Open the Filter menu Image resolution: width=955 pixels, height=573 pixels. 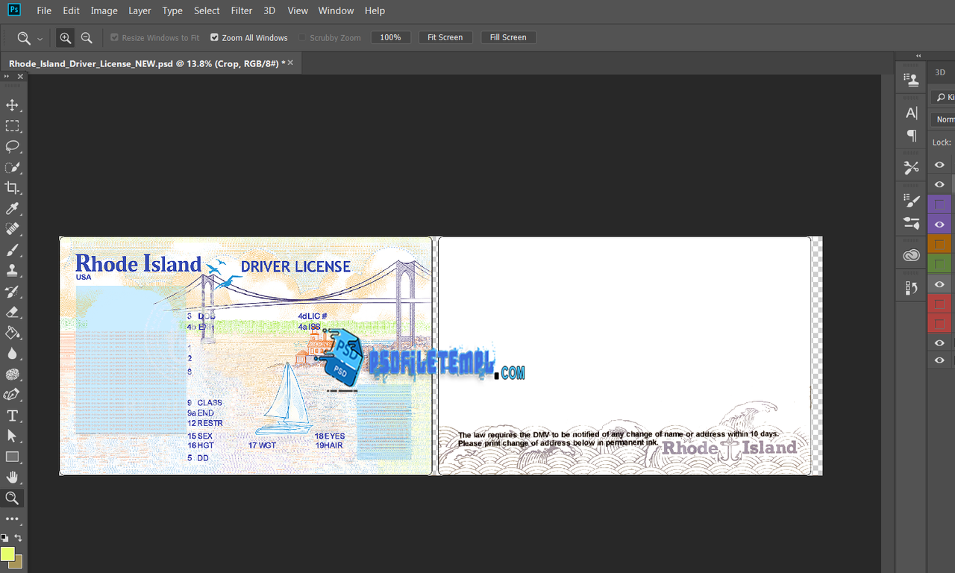[242, 10]
